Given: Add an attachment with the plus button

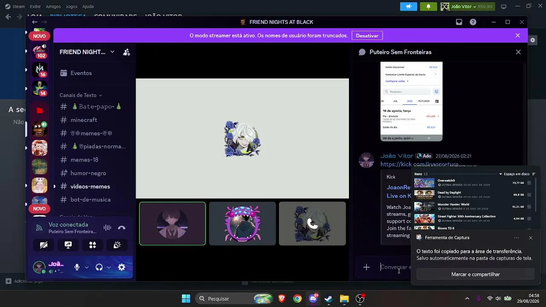Looking at the screenshot, I should click(x=366, y=267).
